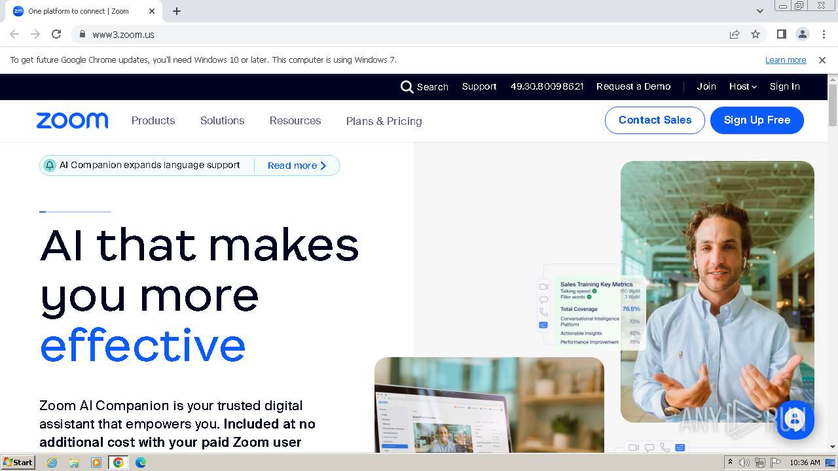Viewport: 838px width, 471px height.
Task: Open the Windows Start menu
Action: [x=18, y=462]
